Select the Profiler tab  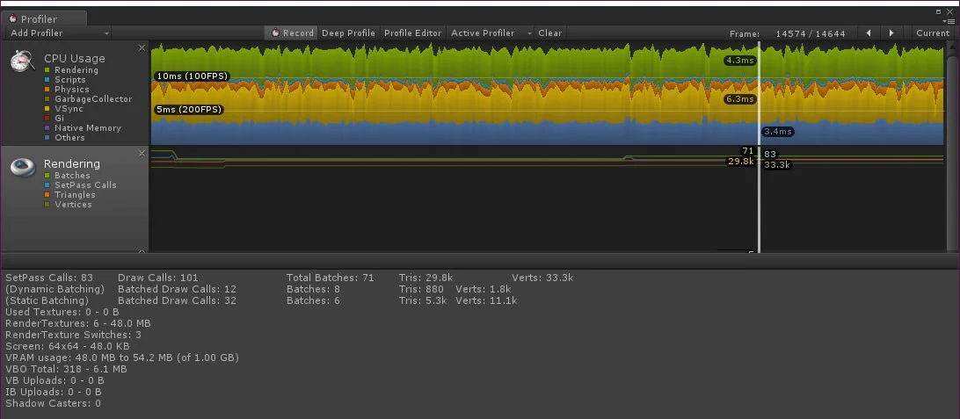pos(43,19)
